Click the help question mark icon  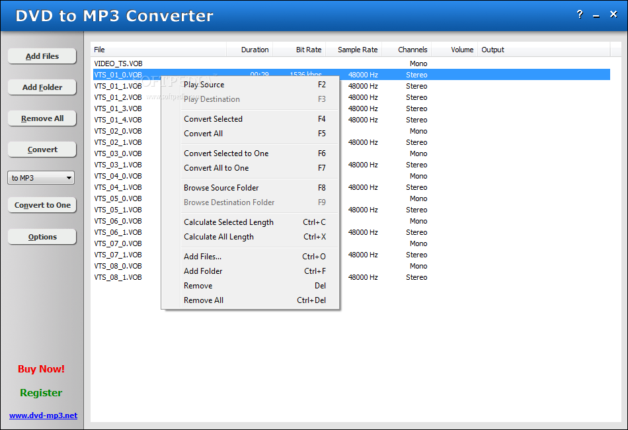[x=580, y=15]
